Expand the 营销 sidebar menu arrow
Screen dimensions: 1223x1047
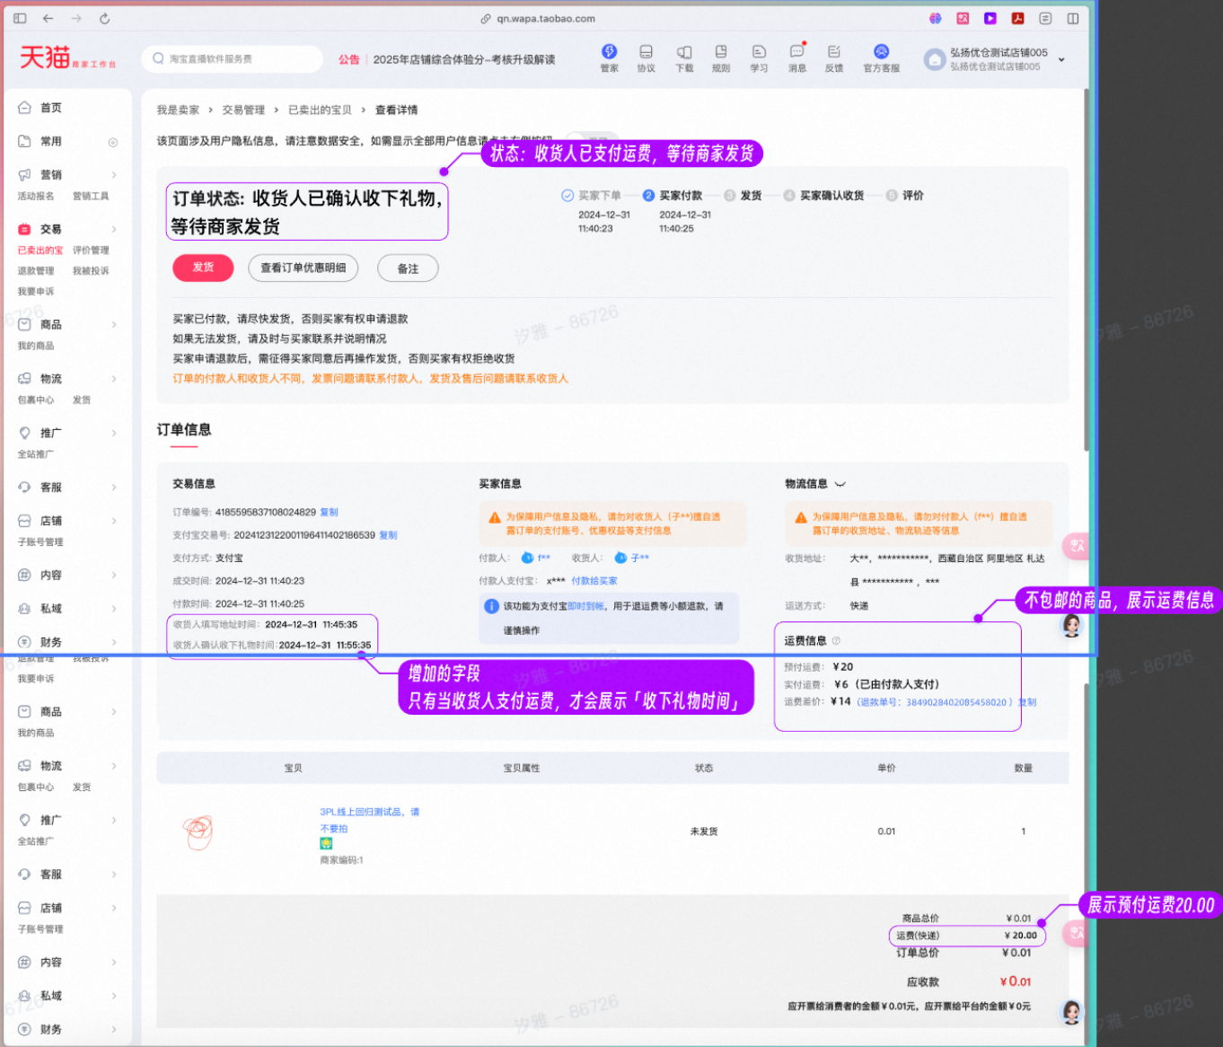114,175
